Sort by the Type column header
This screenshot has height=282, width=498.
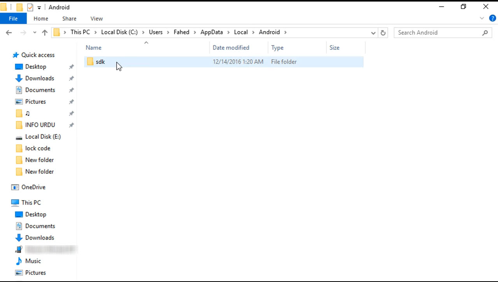coord(297,48)
